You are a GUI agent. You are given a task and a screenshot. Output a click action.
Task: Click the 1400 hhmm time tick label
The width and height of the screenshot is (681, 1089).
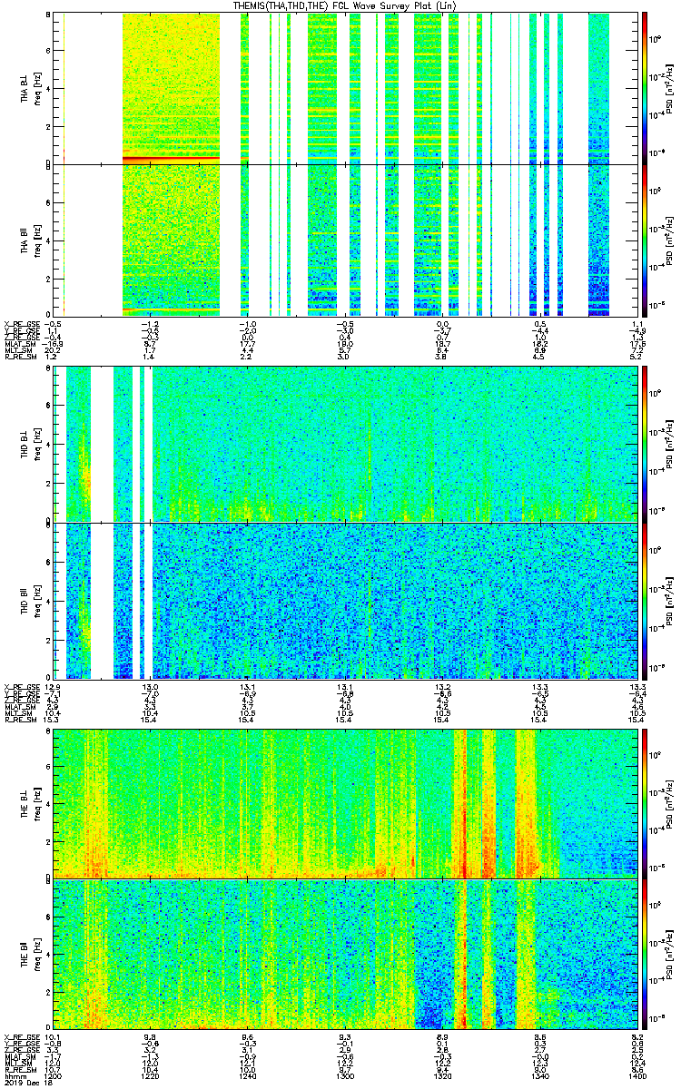tap(637, 1075)
